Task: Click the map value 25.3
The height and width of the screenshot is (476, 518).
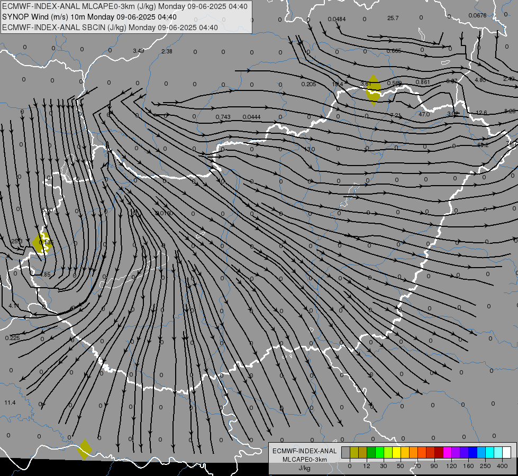Action: [x=16, y=242]
